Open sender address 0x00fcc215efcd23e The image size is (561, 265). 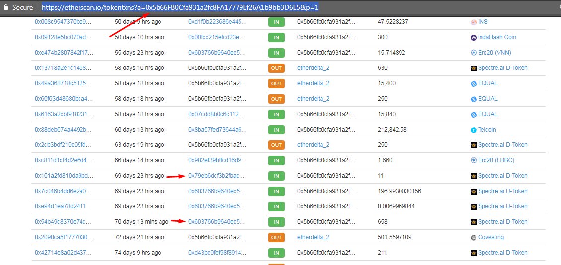tap(217, 37)
